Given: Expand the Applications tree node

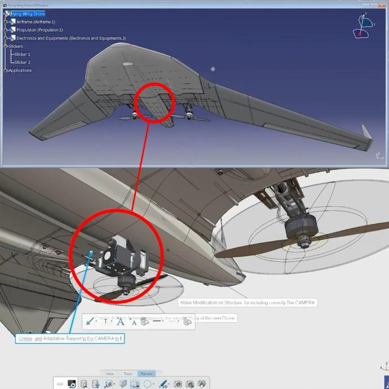Looking at the screenshot, I should point(6,70).
